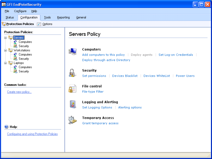Open File-type Filter link

(x=93, y=92)
